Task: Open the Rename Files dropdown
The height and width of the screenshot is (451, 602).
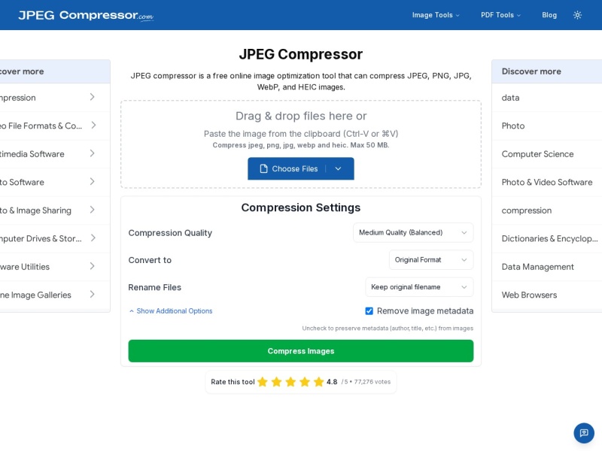Action: tap(419, 287)
